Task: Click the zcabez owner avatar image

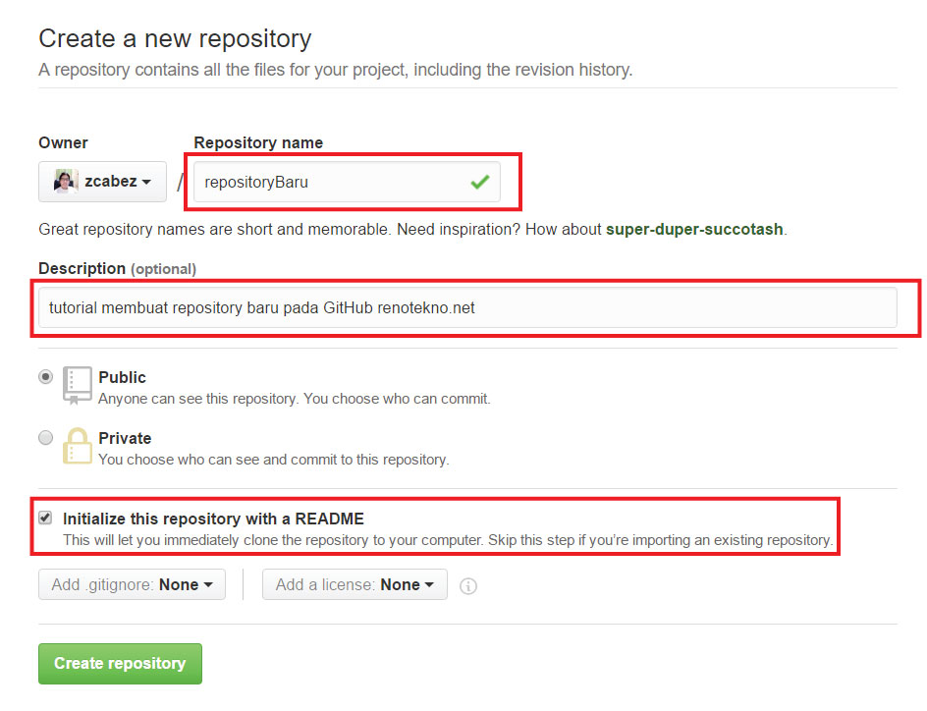Action: click(66, 182)
